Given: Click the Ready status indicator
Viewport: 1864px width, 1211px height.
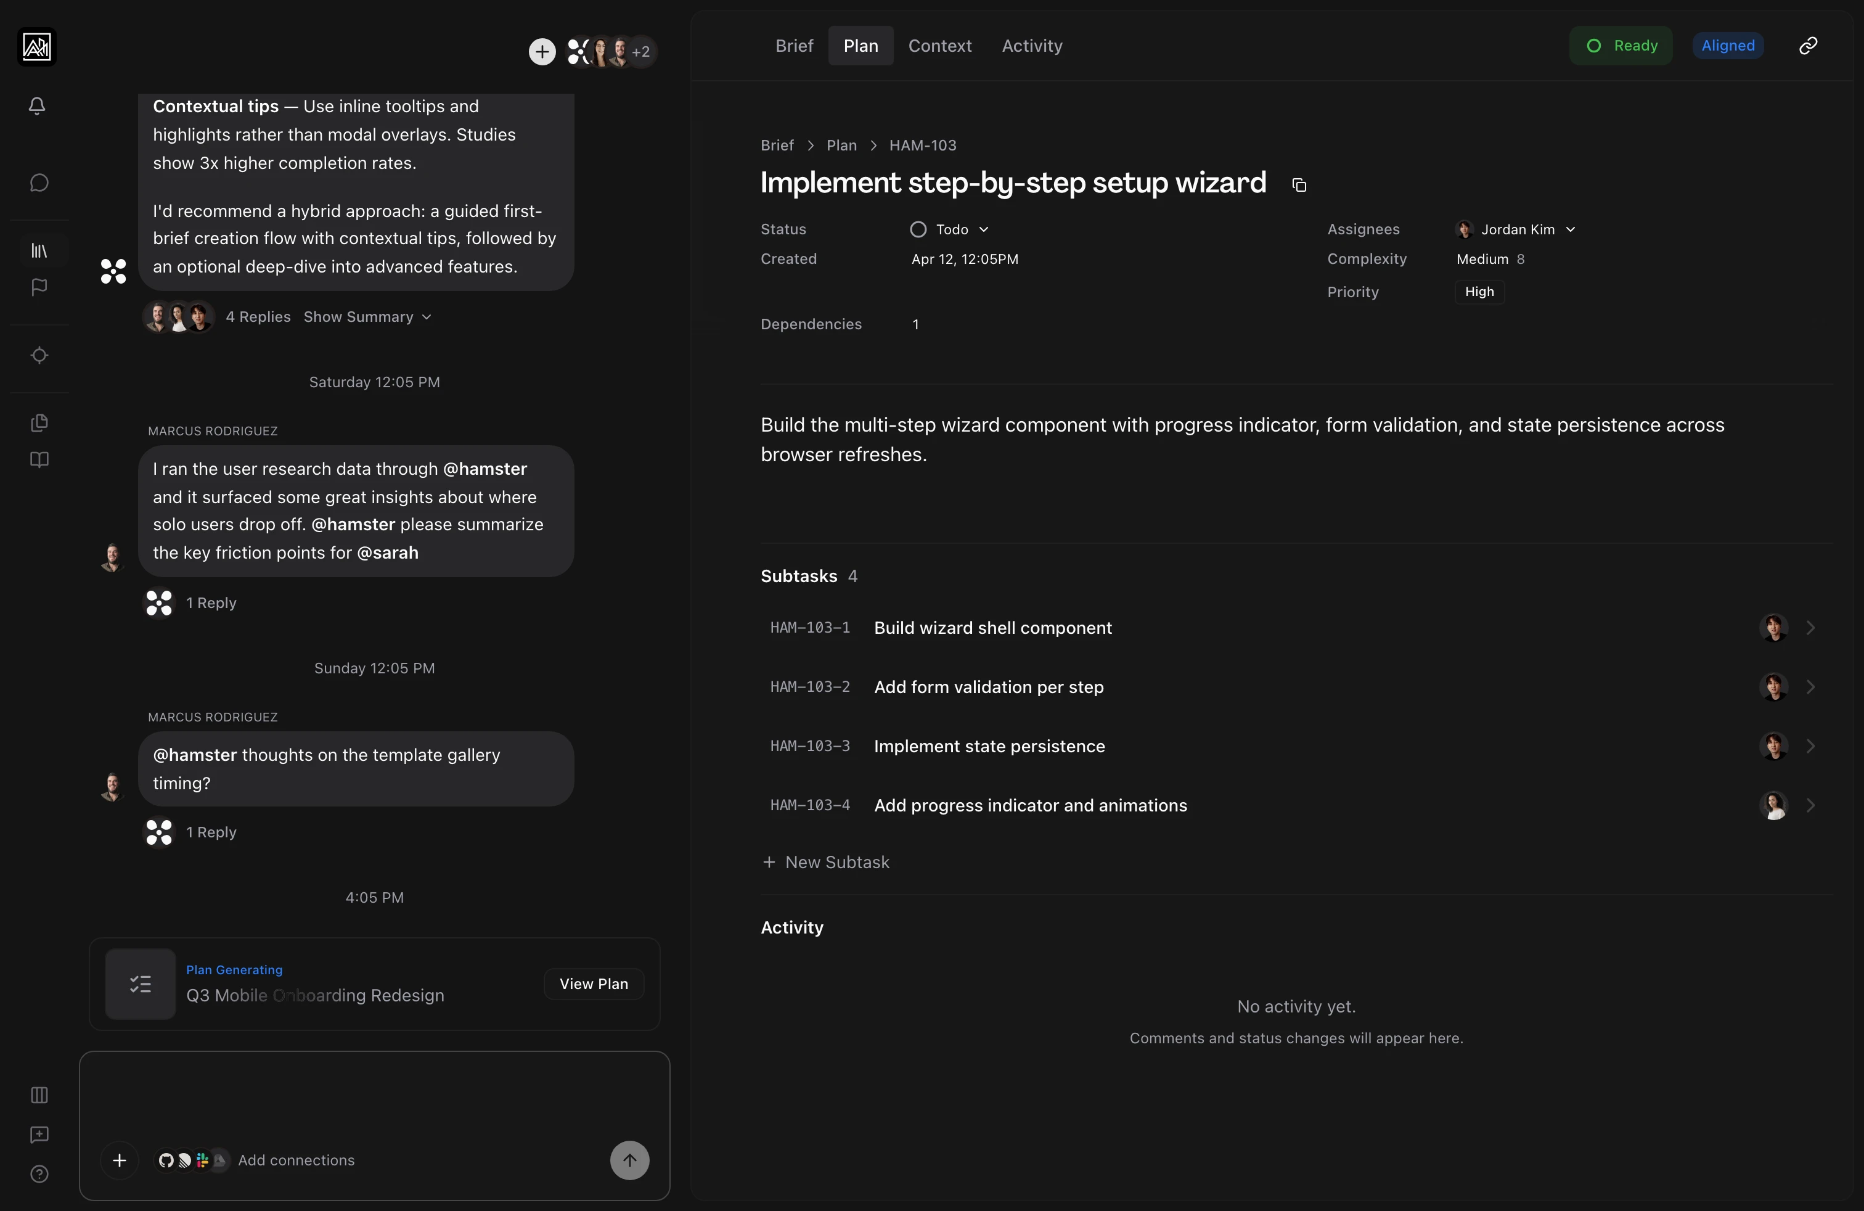Looking at the screenshot, I should click(1621, 46).
